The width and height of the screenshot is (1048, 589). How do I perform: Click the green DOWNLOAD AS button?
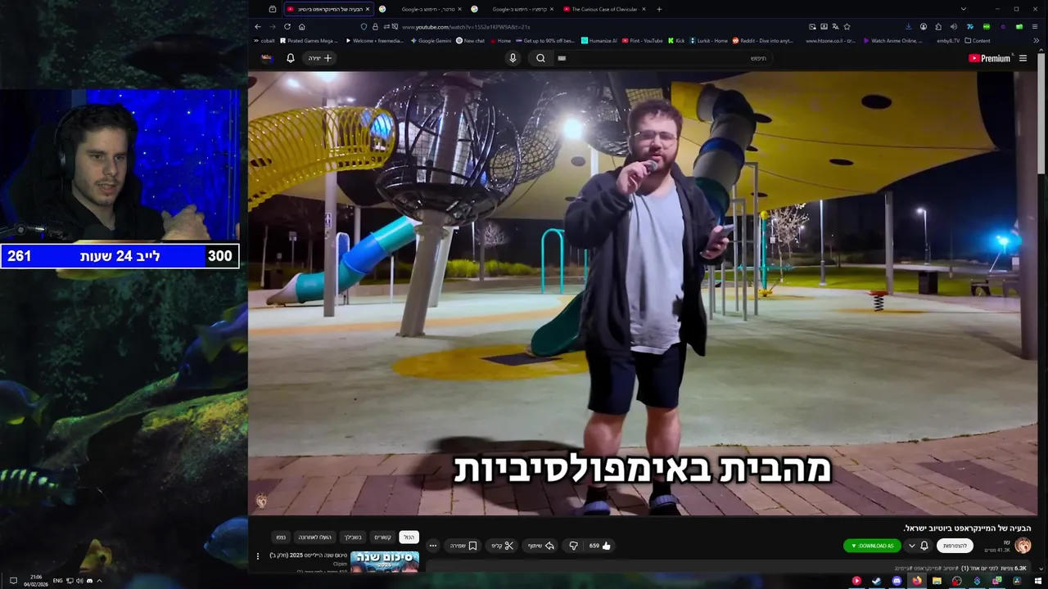click(872, 546)
